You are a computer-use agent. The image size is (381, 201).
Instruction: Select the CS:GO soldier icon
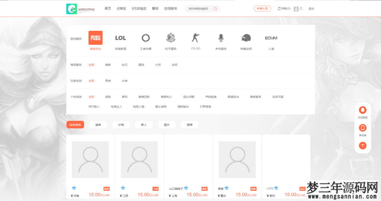(196, 38)
